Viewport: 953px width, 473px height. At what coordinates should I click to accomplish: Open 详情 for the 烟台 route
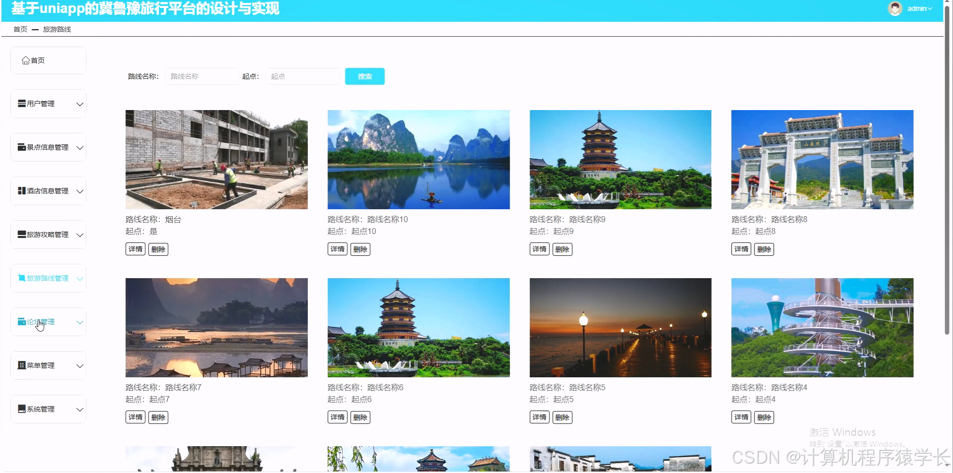tap(136, 249)
